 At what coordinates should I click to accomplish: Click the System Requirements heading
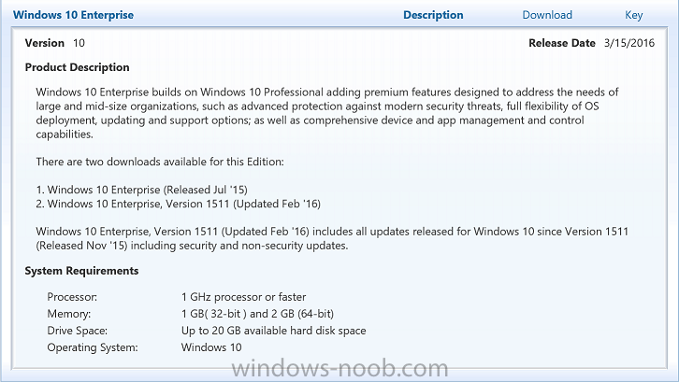pyautogui.click(x=81, y=271)
